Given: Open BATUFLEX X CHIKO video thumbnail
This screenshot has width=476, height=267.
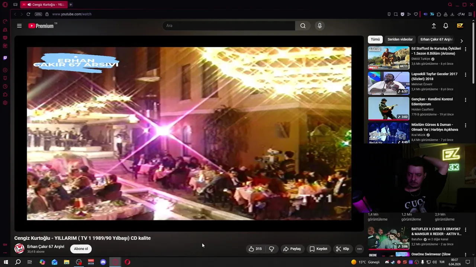Looking at the screenshot, I should [389, 238].
